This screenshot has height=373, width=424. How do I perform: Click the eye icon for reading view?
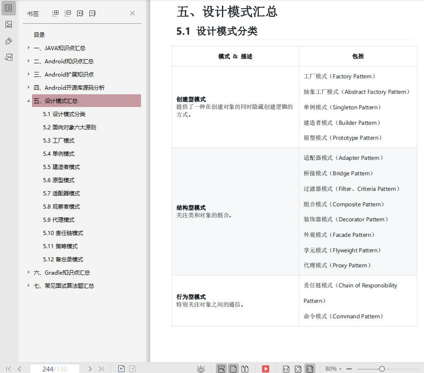click(201, 369)
